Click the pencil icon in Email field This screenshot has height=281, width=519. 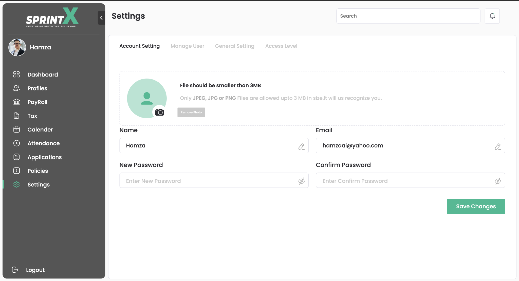pos(497,146)
